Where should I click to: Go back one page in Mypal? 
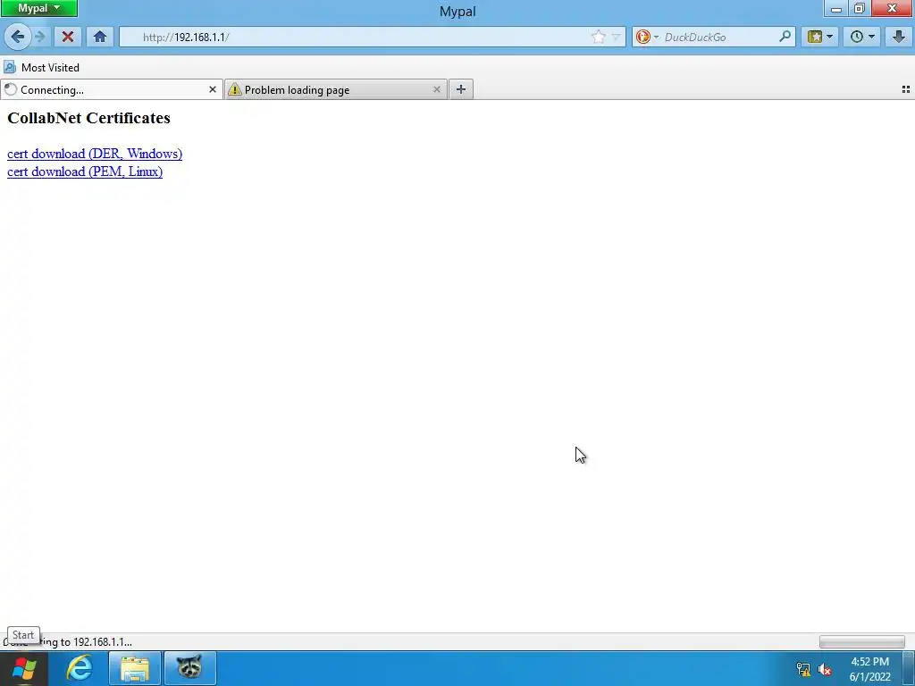click(x=18, y=37)
